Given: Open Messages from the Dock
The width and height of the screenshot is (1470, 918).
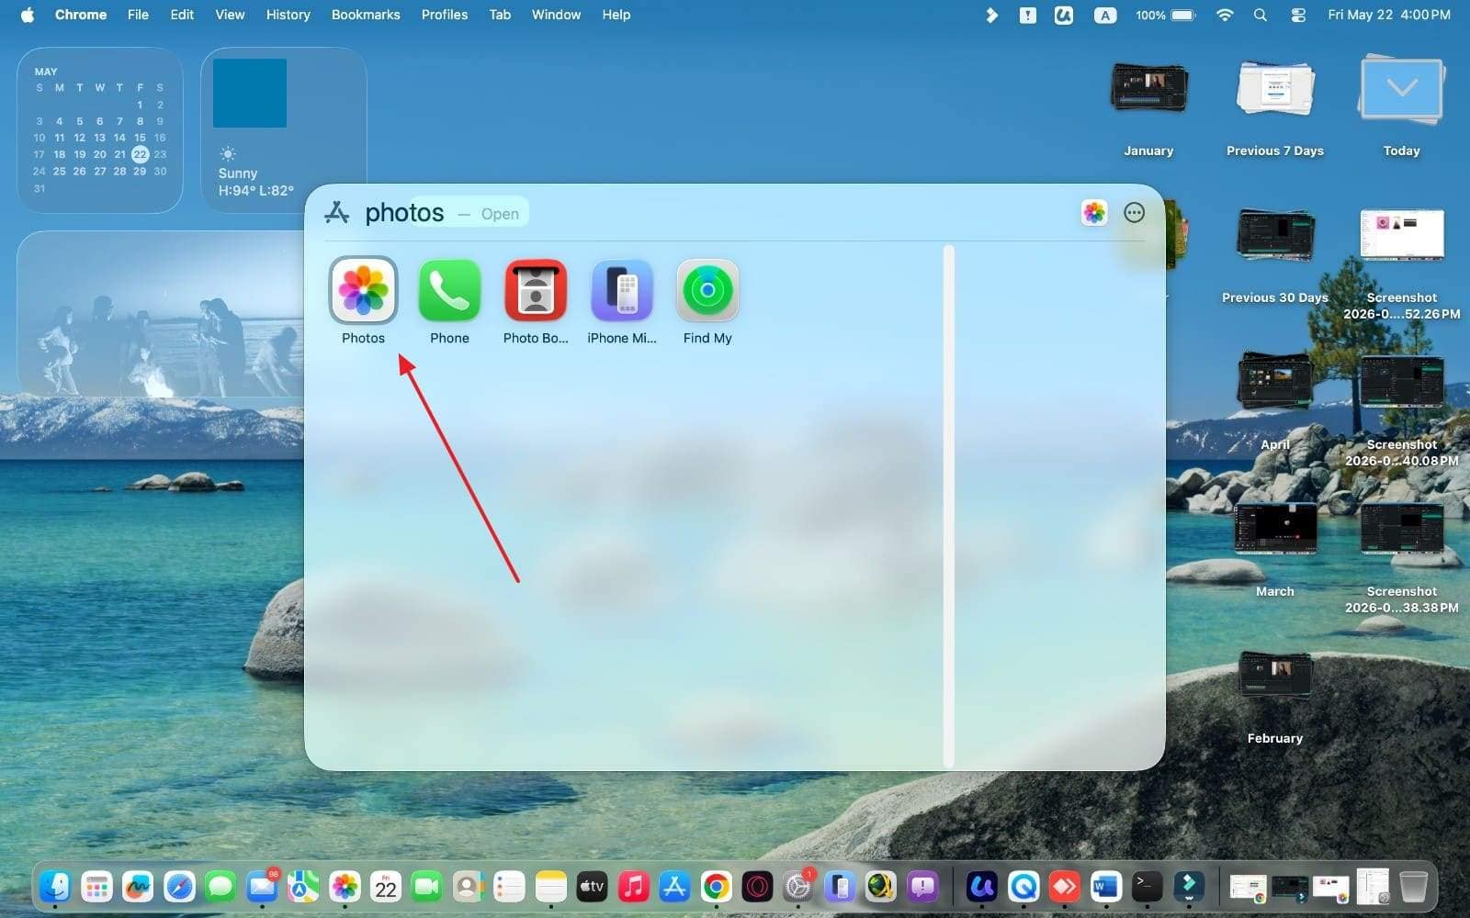Looking at the screenshot, I should point(220,887).
